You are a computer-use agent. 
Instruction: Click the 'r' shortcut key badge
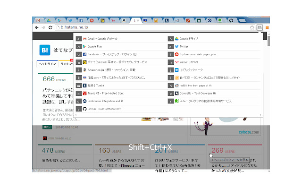[x=171, y=101]
